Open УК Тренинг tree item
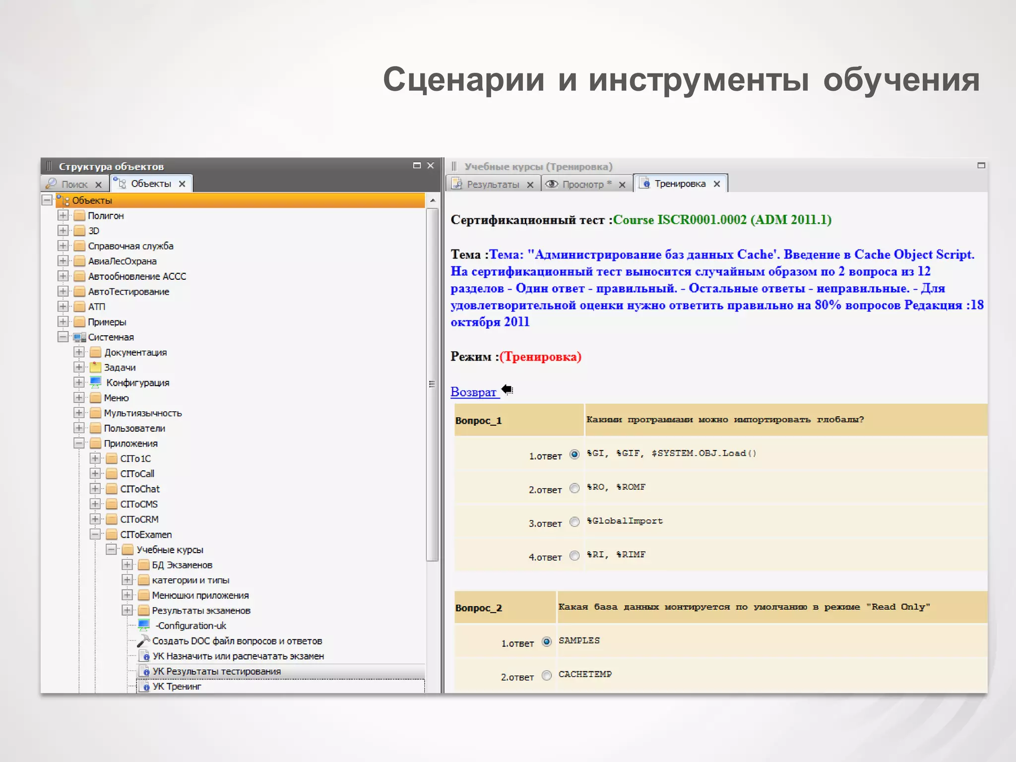1016x762 pixels. coord(177,687)
